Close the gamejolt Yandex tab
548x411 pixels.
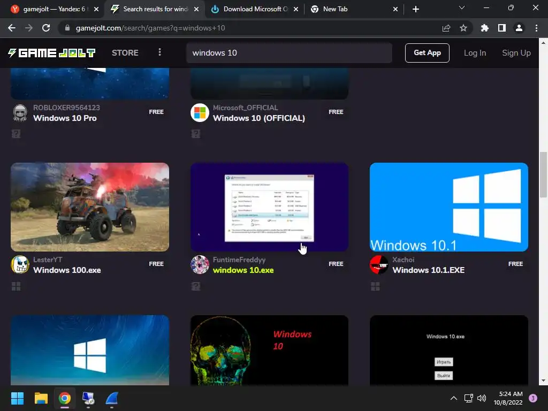pyautogui.click(x=96, y=9)
